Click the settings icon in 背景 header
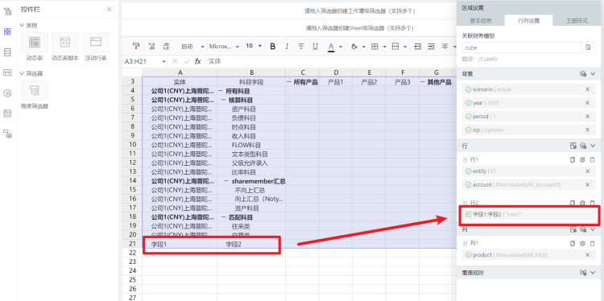The width and height of the screenshot is (604, 301). 583,73
